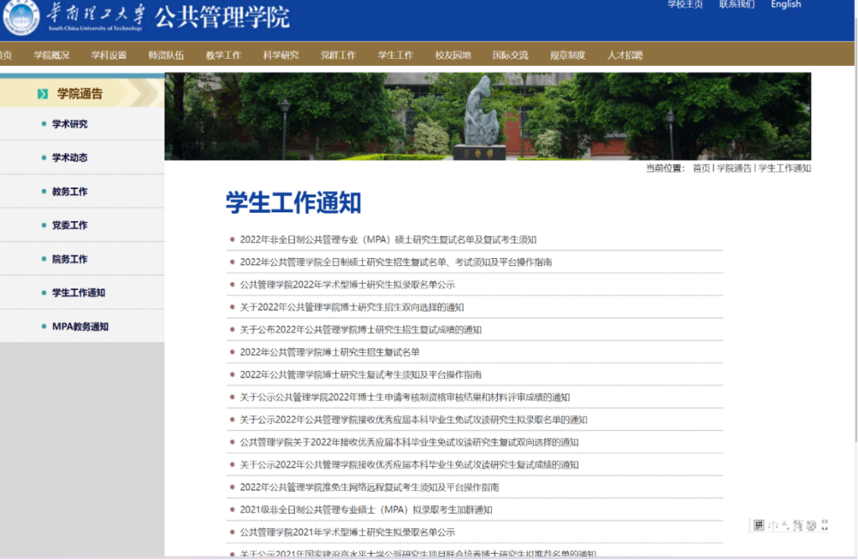
Task: Click the 公共管理学院 title in the header
Action: (x=222, y=17)
